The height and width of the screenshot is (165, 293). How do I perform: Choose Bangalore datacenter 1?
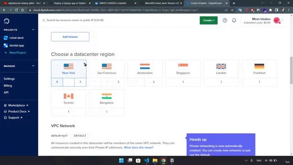click(107, 112)
